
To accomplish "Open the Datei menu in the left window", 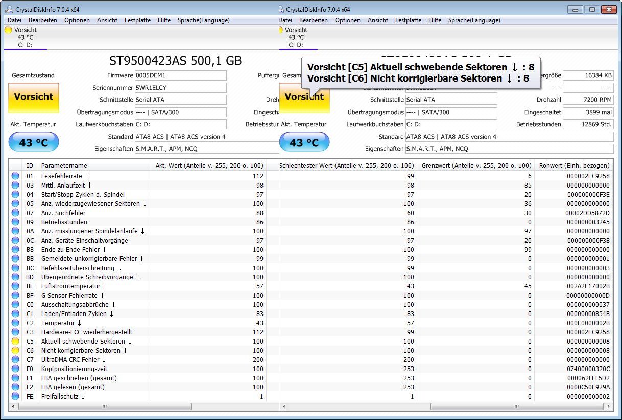I will pyautogui.click(x=15, y=20).
